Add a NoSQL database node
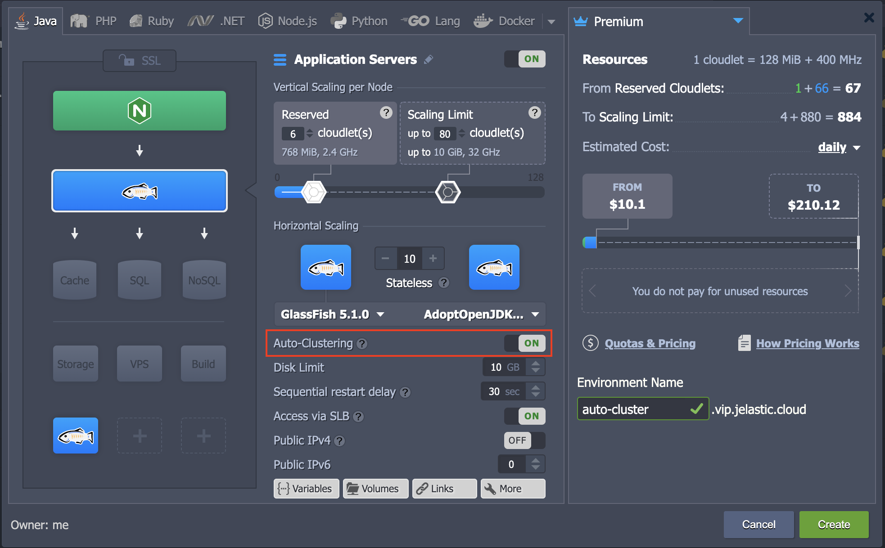 pyautogui.click(x=204, y=280)
